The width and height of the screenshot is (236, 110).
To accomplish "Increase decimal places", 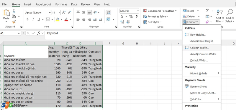I will 122,22.
